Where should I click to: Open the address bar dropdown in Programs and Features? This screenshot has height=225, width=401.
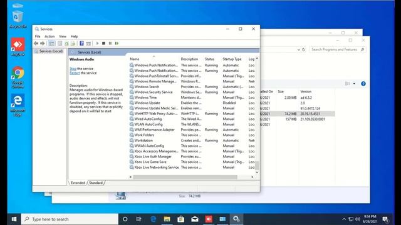(x=298, y=49)
